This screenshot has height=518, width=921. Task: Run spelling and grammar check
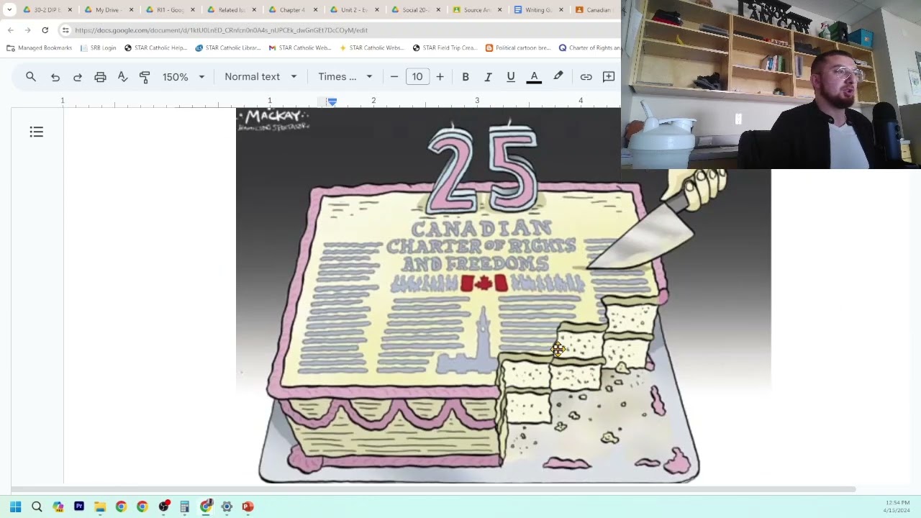tap(122, 77)
